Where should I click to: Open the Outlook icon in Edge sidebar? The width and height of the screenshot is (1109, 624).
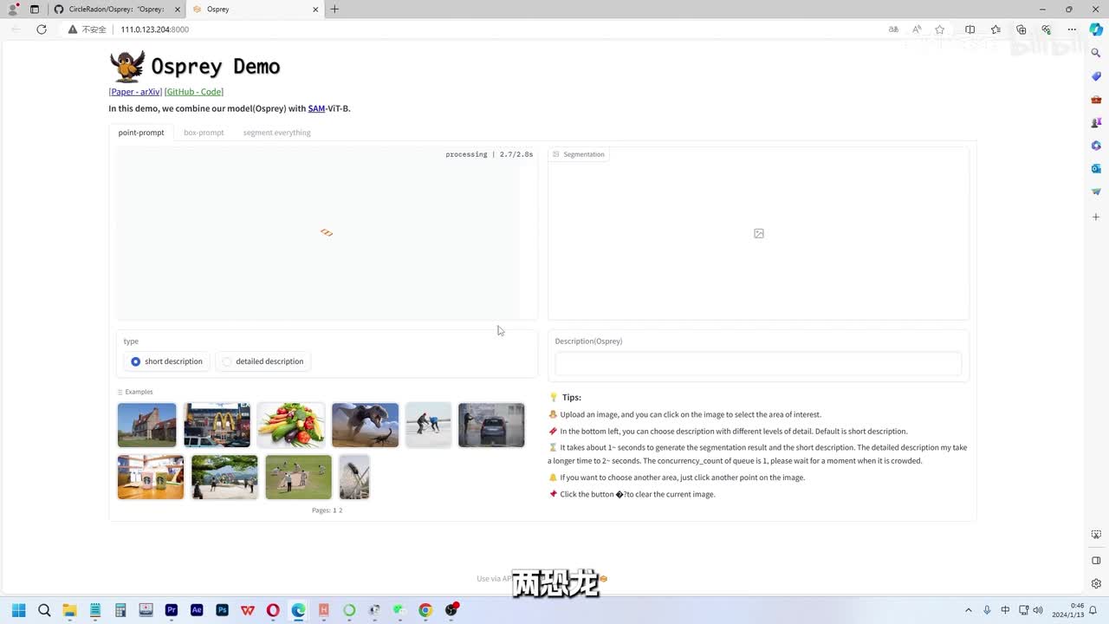point(1096,168)
